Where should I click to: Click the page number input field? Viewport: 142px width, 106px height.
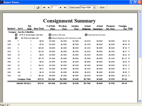55,7
